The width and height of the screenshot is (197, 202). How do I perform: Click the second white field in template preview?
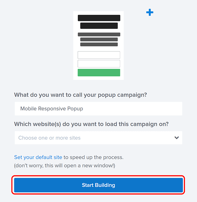[x=99, y=64]
